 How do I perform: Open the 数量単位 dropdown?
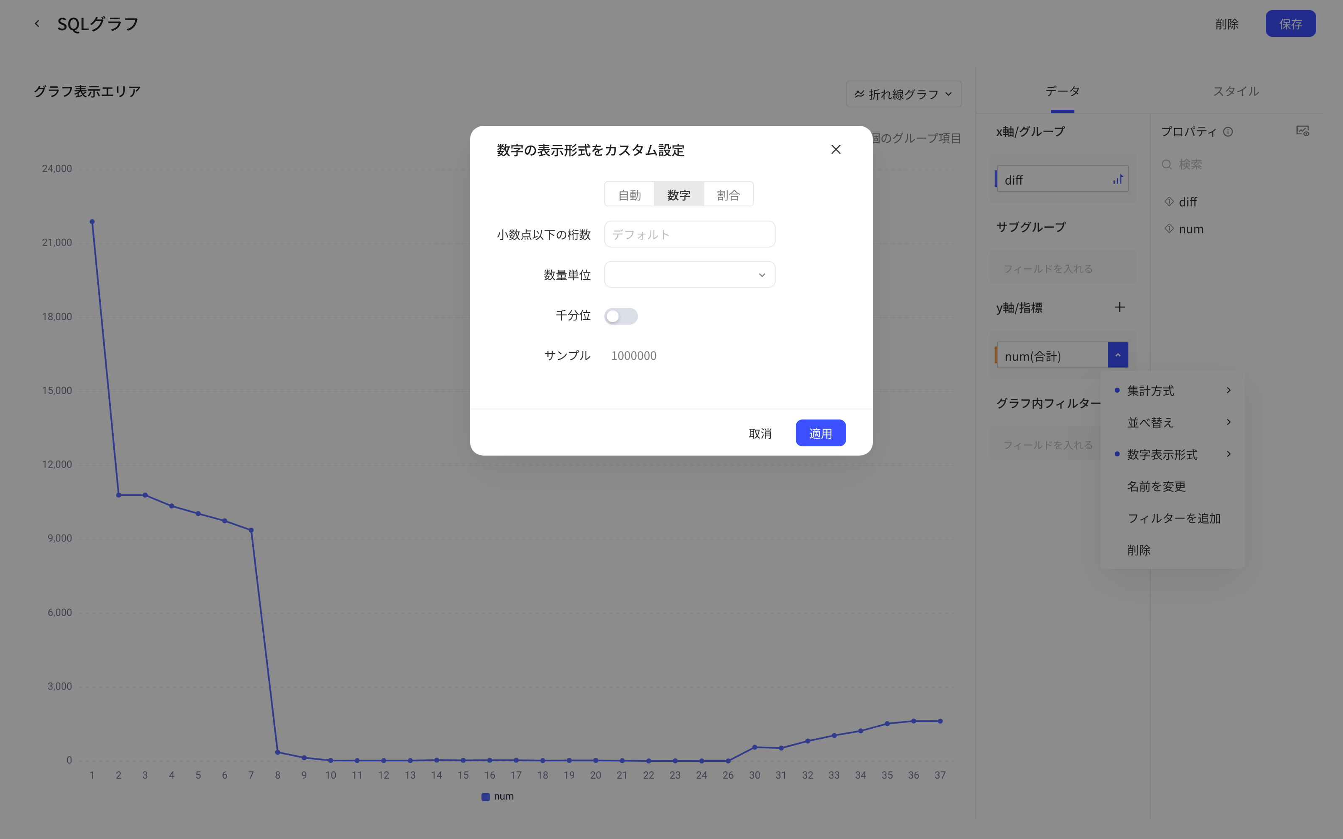689,275
